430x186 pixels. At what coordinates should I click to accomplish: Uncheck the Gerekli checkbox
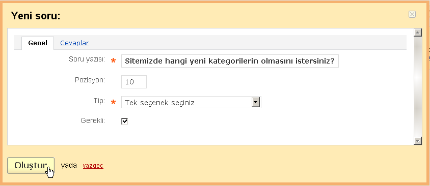coord(124,121)
